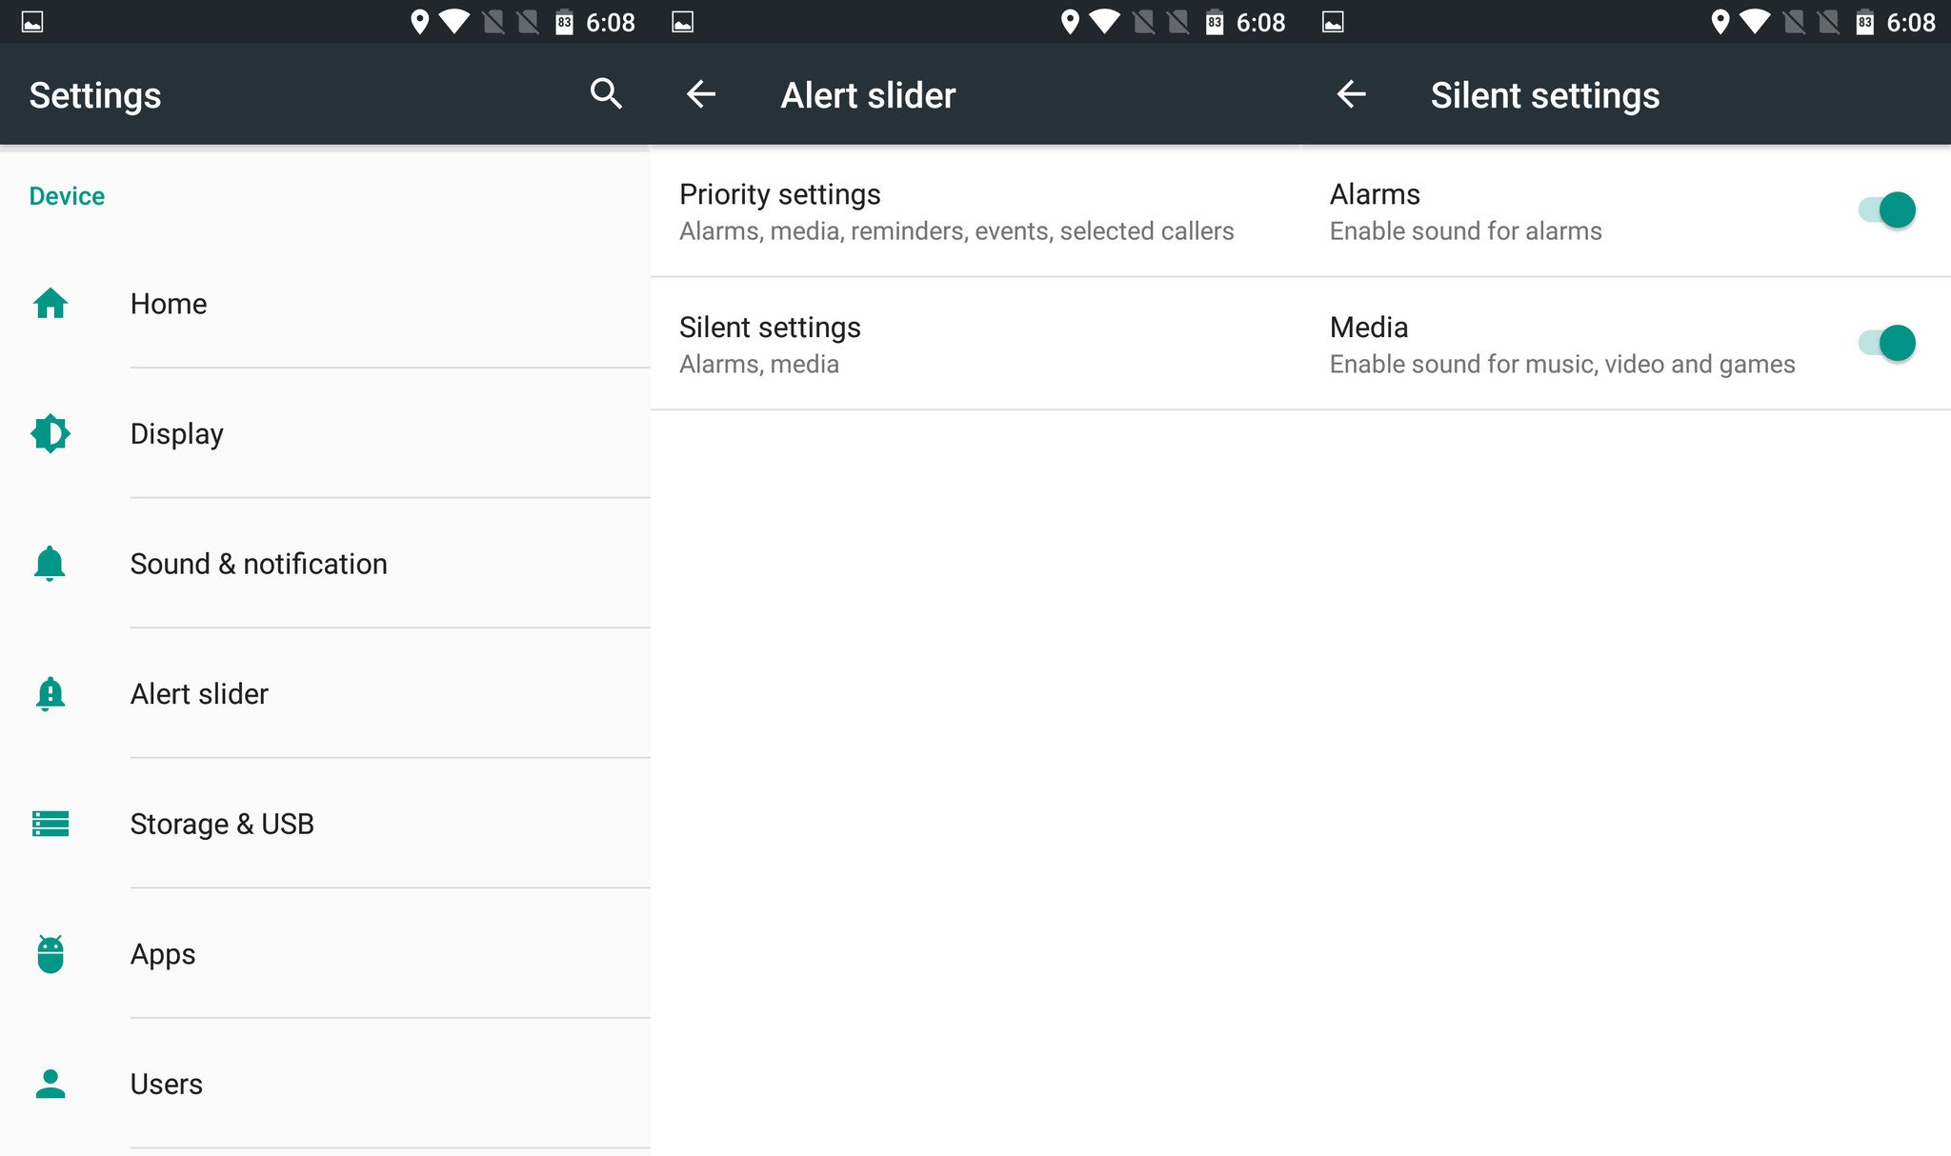Go back from Alert slider screen

tap(701, 94)
